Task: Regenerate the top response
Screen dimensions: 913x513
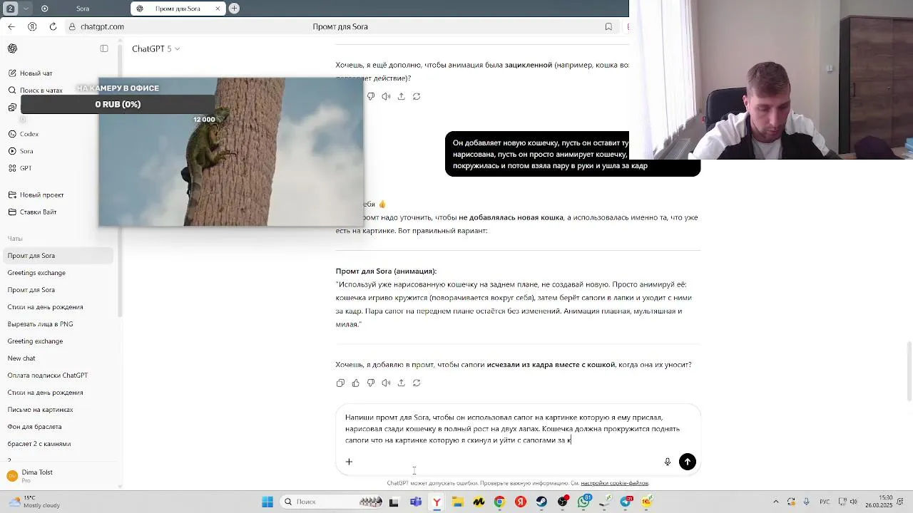Action: pyautogui.click(x=417, y=96)
